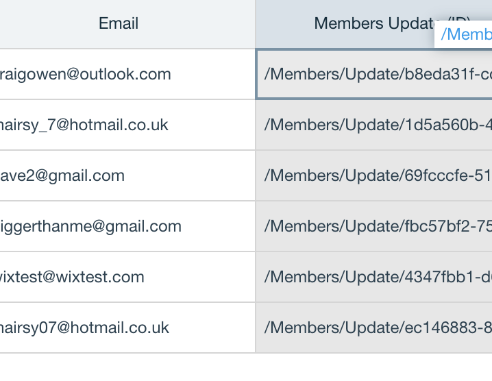492x381 pixels.
Task: Click the /Members/Update/1d5a560b cell
Action: (x=374, y=125)
